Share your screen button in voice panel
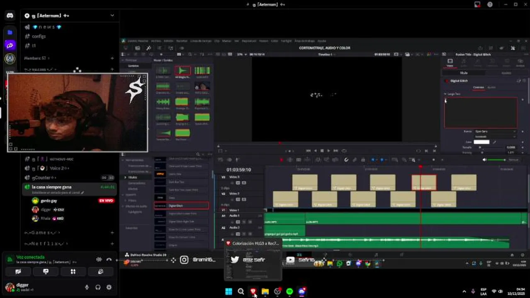This screenshot has height=298, width=530. 46,272
